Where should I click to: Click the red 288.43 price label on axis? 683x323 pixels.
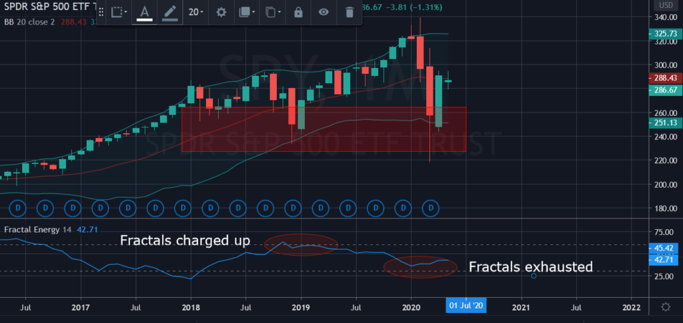[665, 79]
